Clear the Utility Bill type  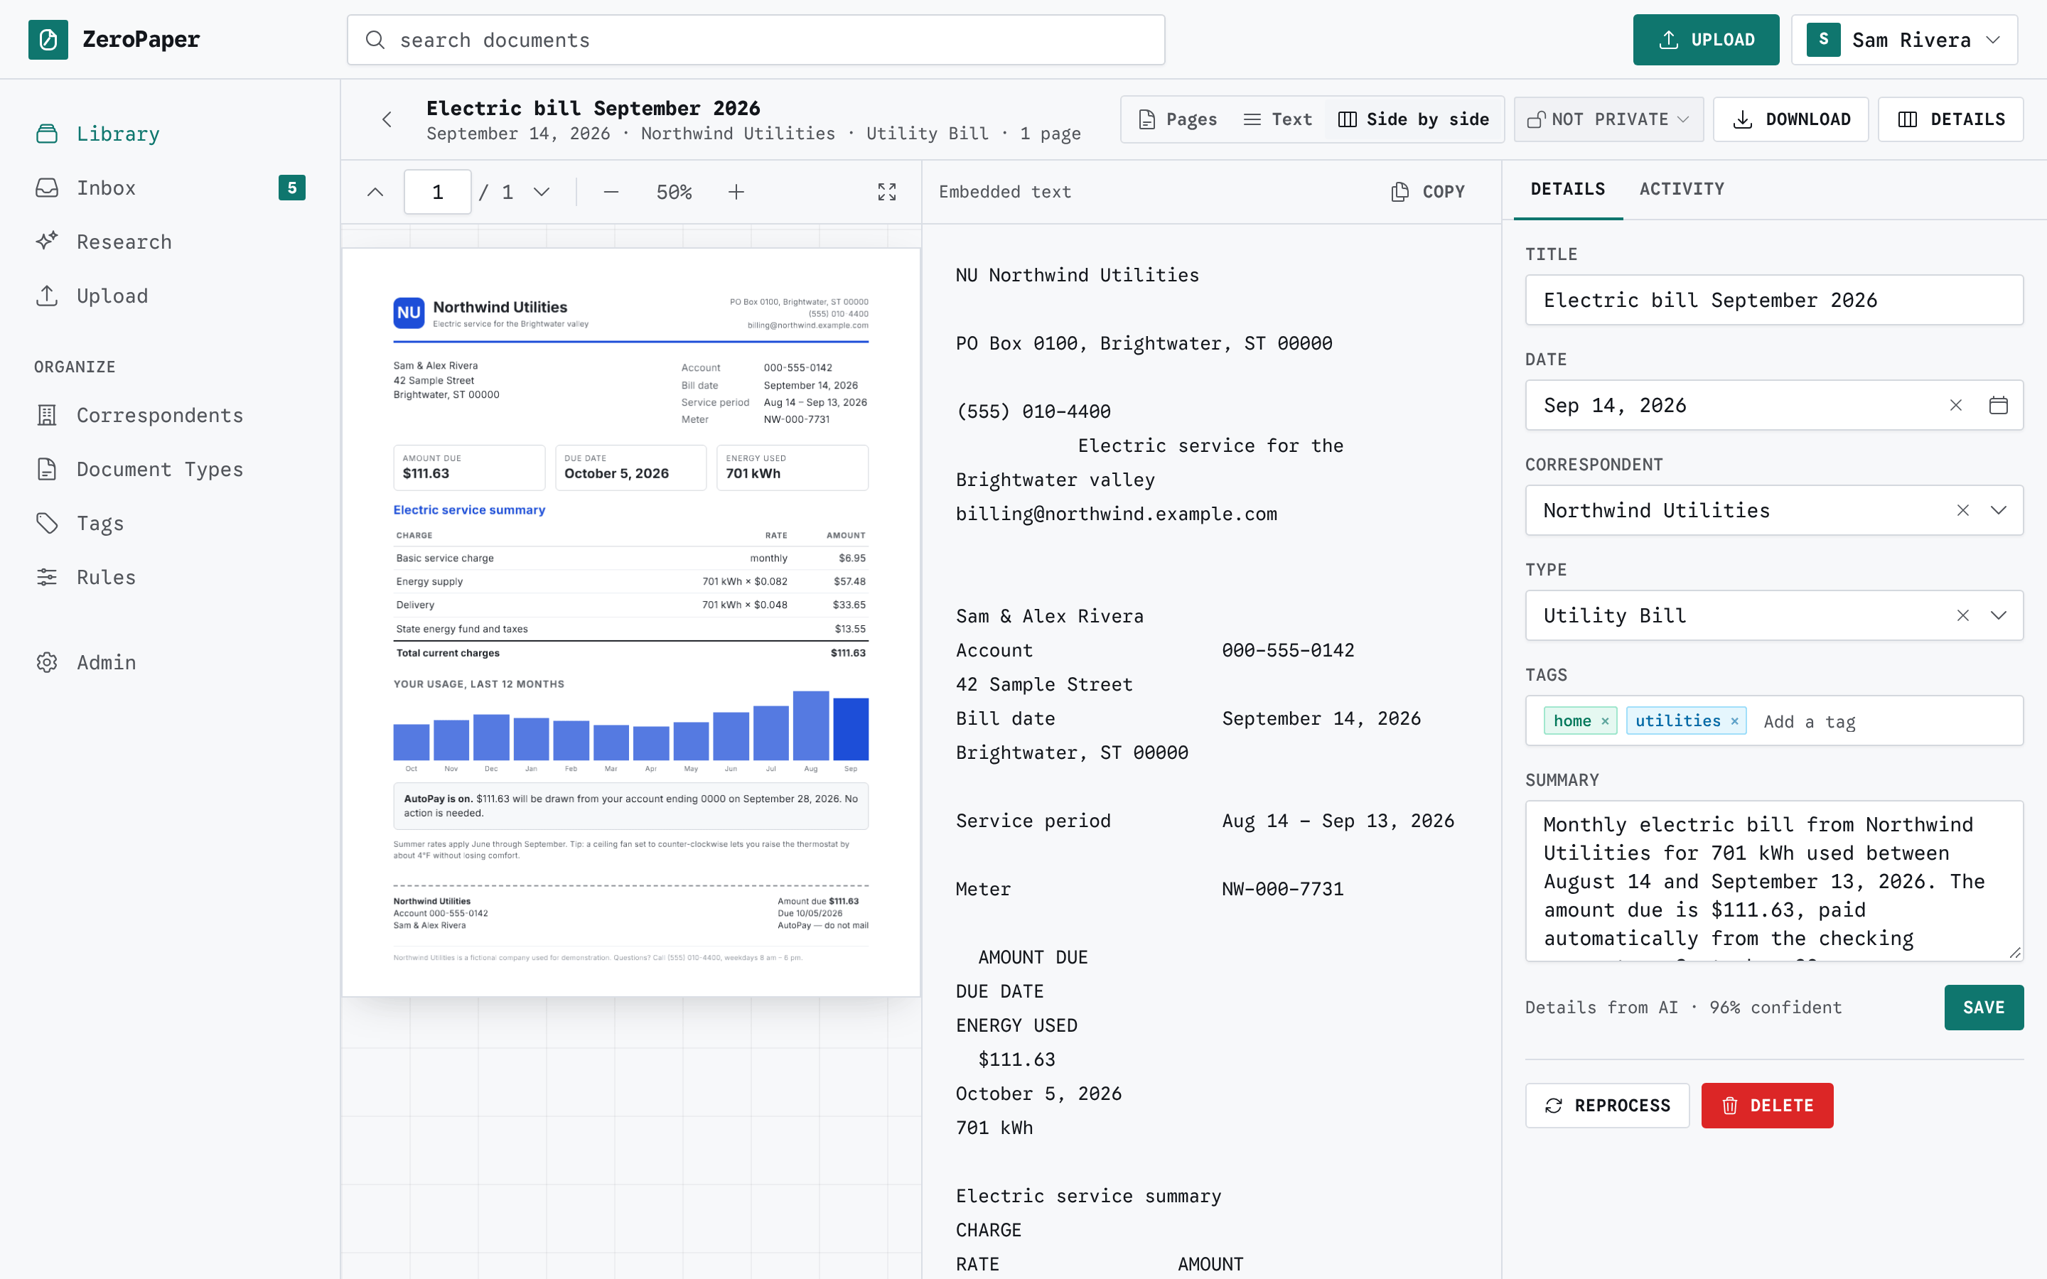click(x=1962, y=615)
